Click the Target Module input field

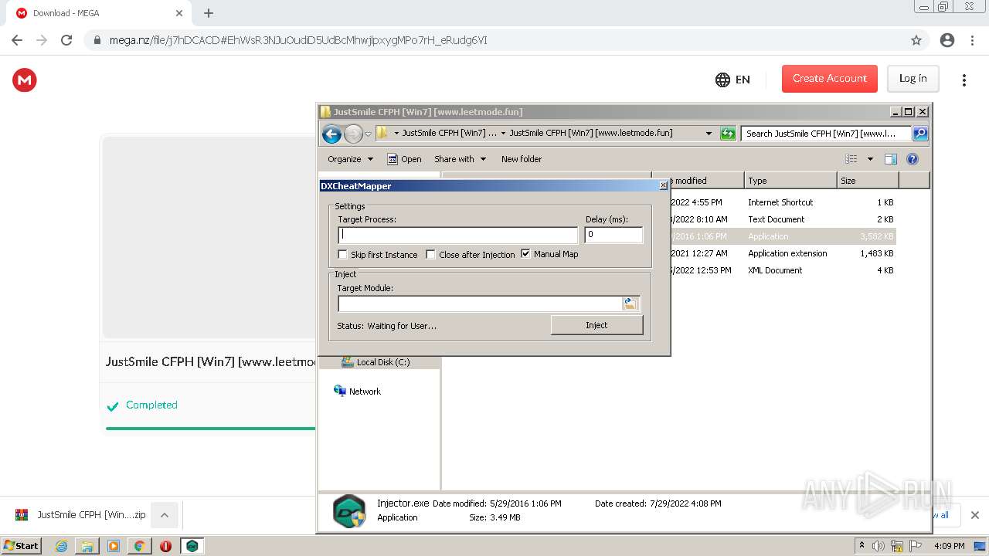[x=480, y=304]
